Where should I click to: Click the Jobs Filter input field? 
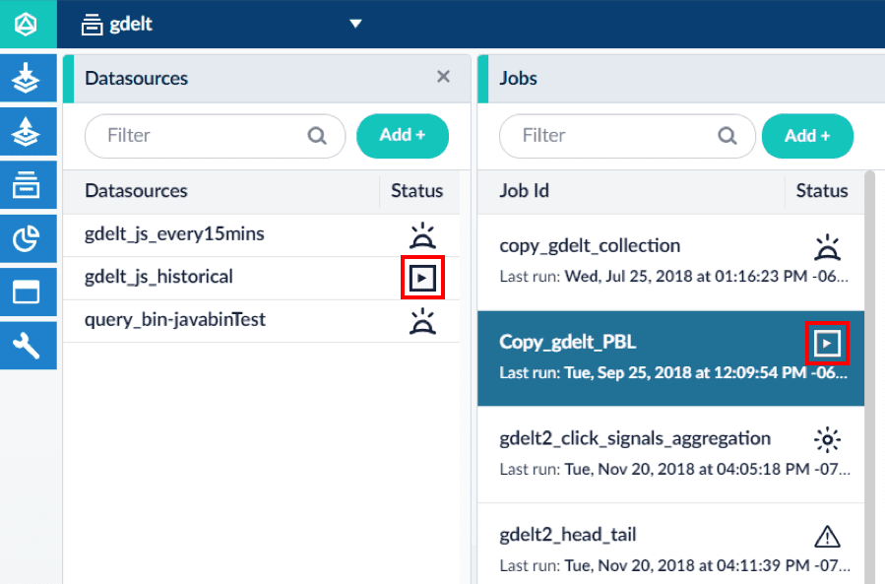pyautogui.click(x=627, y=136)
